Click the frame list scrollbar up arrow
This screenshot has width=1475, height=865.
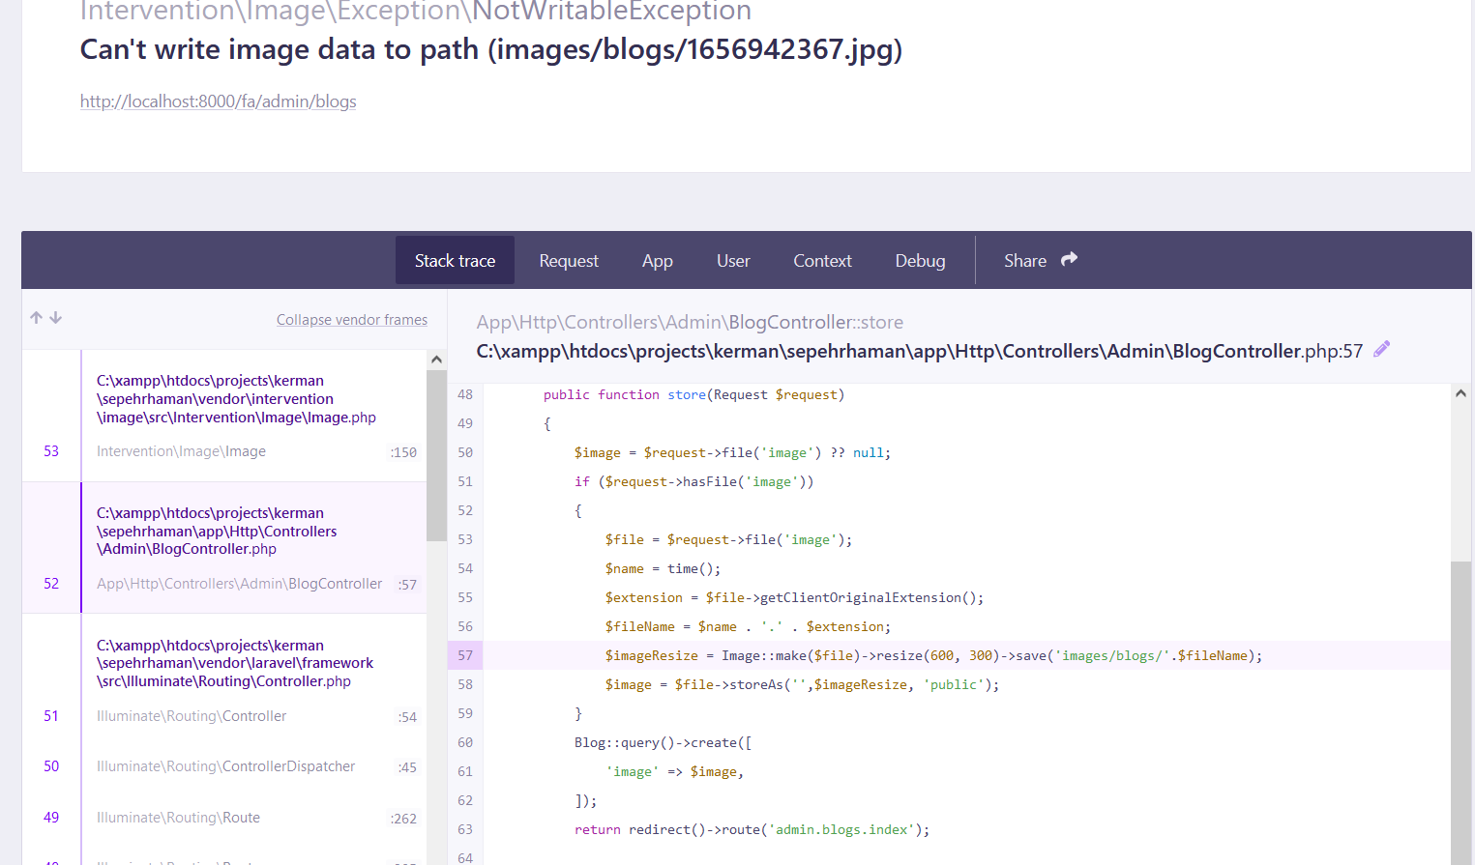click(x=436, y=360)
